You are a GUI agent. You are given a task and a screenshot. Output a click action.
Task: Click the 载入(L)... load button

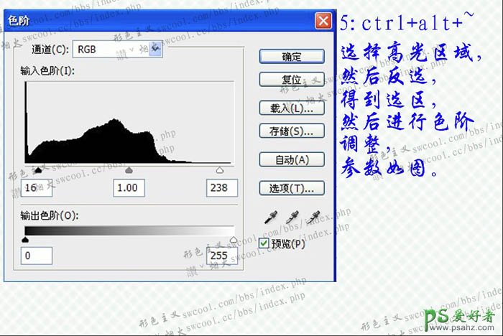pos(292,108)
